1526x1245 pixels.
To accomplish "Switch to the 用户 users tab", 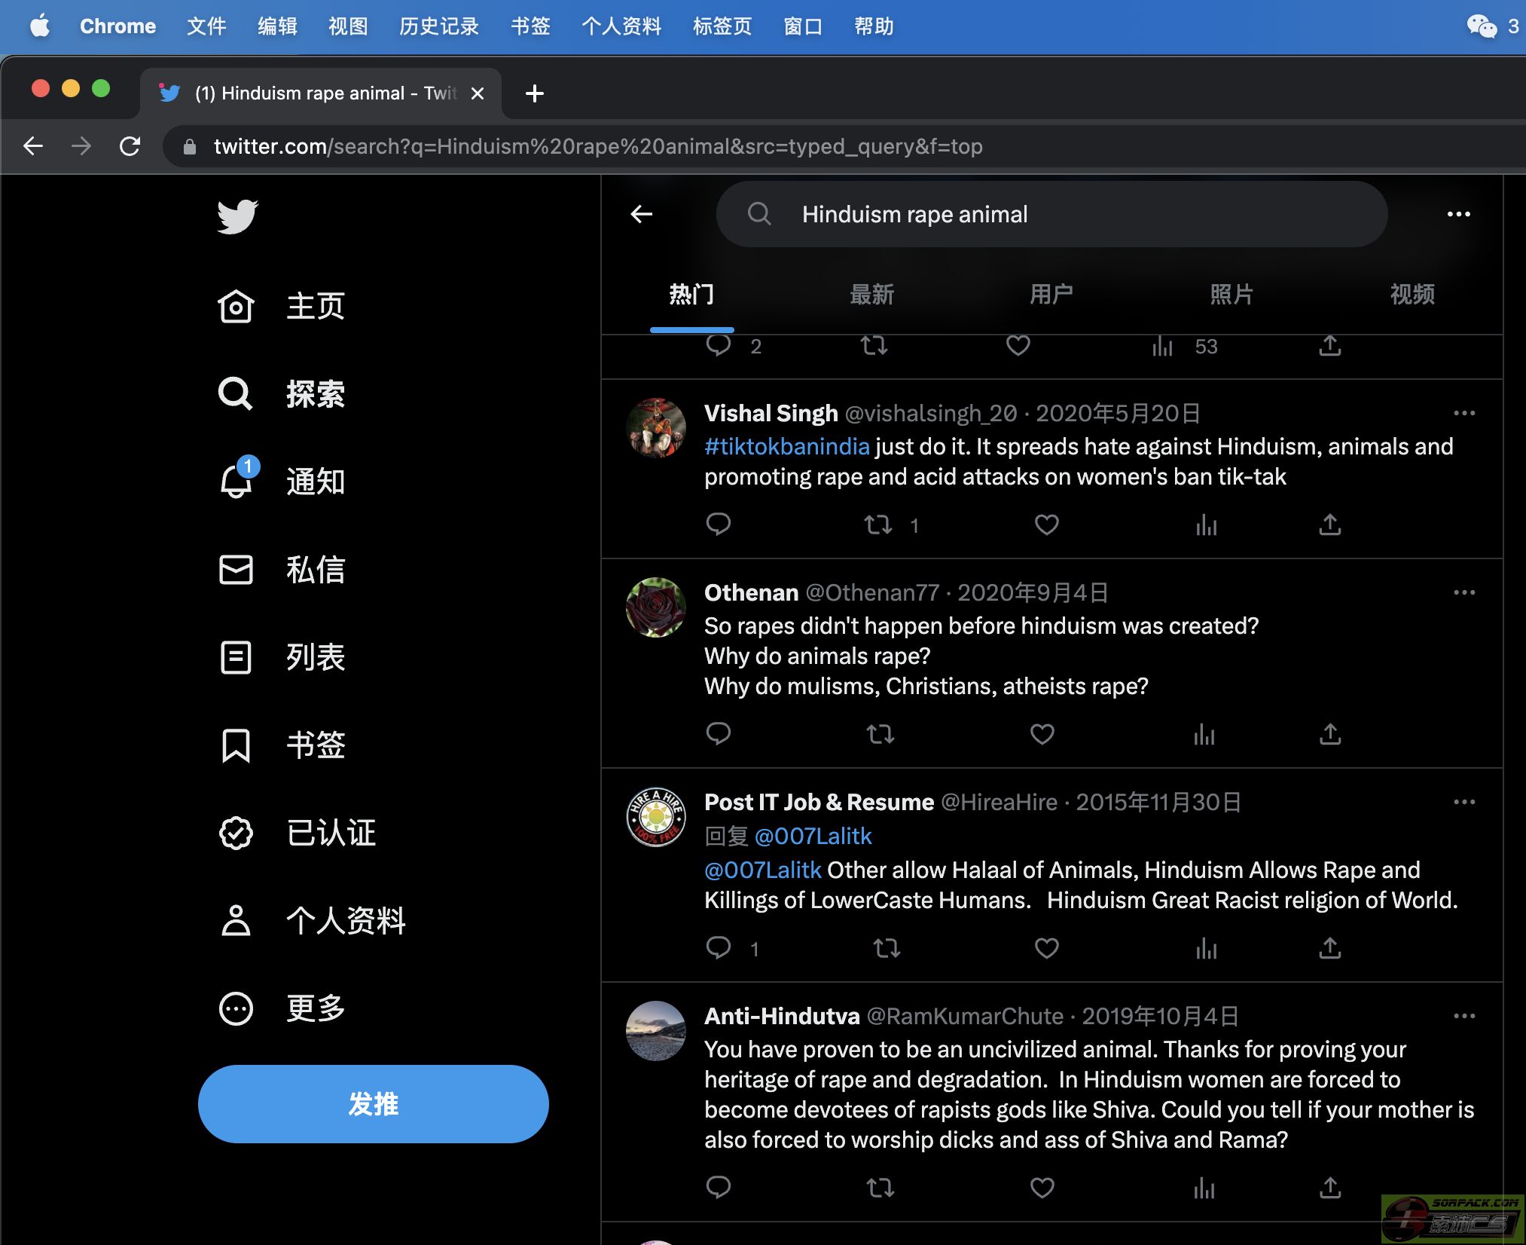I will (x=1051, y=294).
